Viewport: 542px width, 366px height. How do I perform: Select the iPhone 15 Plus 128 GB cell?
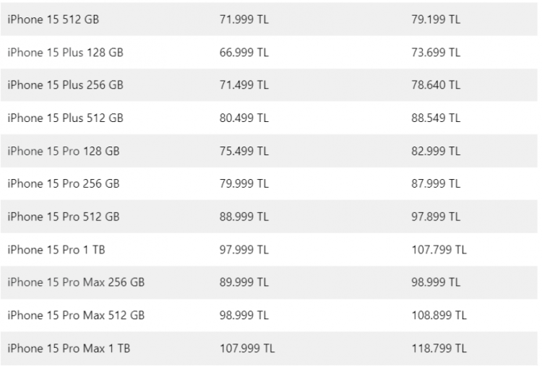65,53
